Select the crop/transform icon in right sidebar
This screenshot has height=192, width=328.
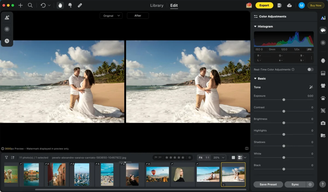click(323, 110)
